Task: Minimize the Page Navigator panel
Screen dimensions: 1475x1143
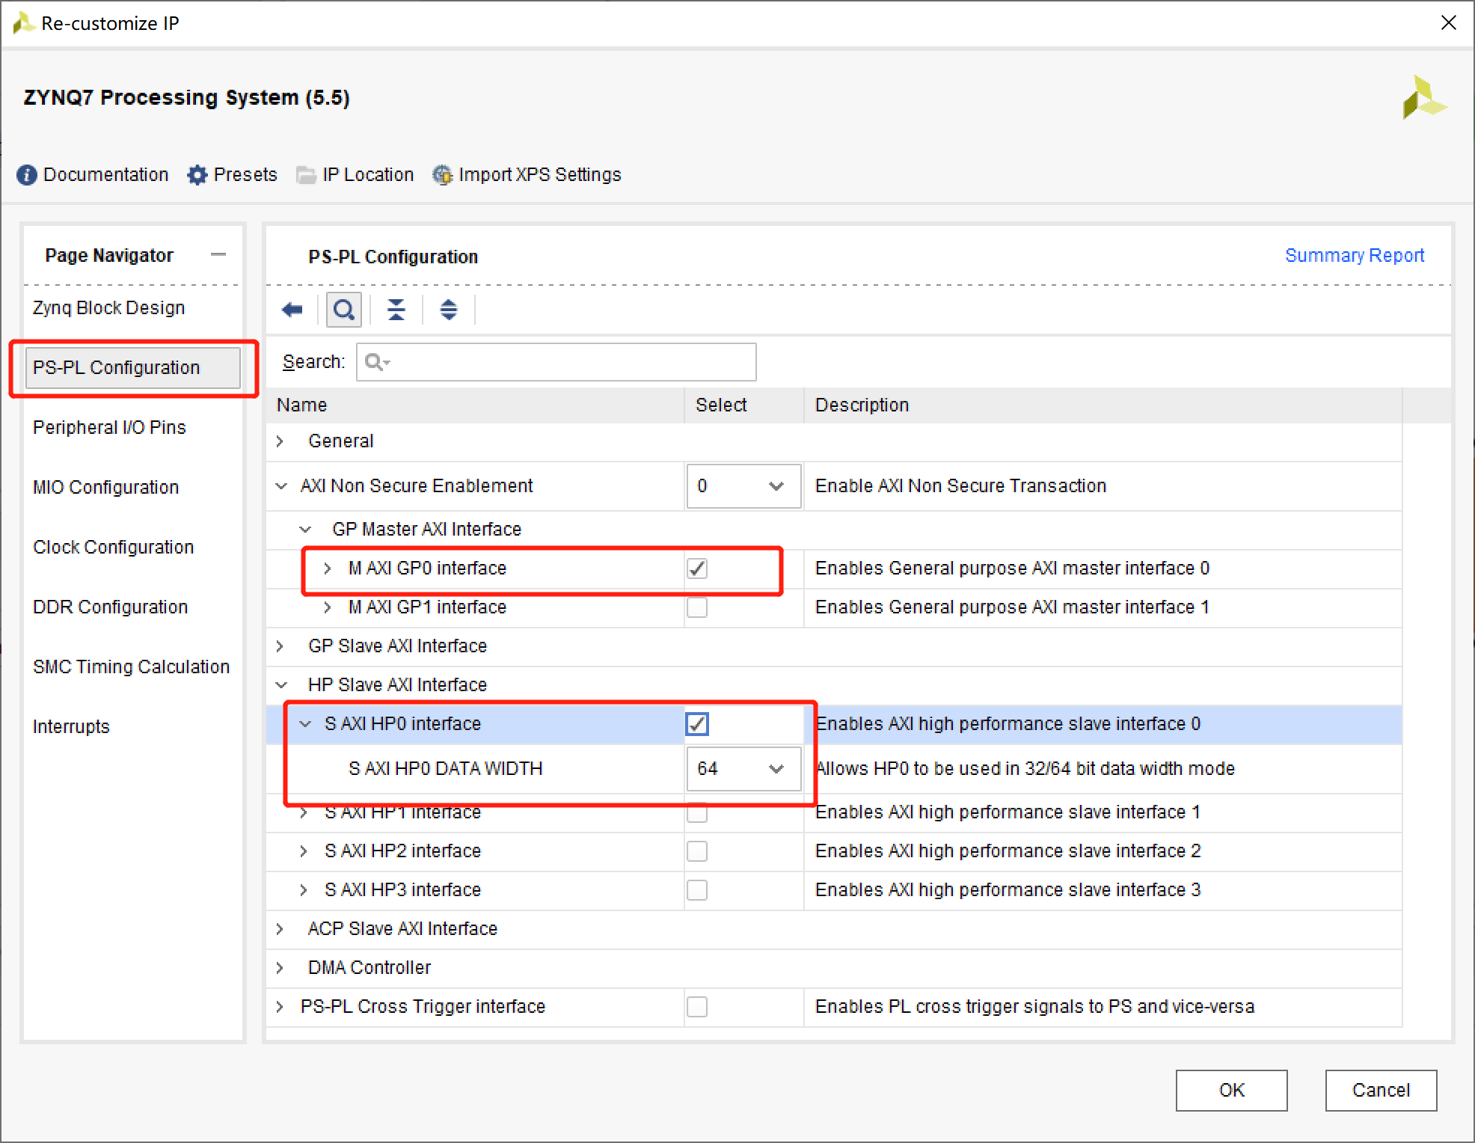Action: tap(218, 255)
